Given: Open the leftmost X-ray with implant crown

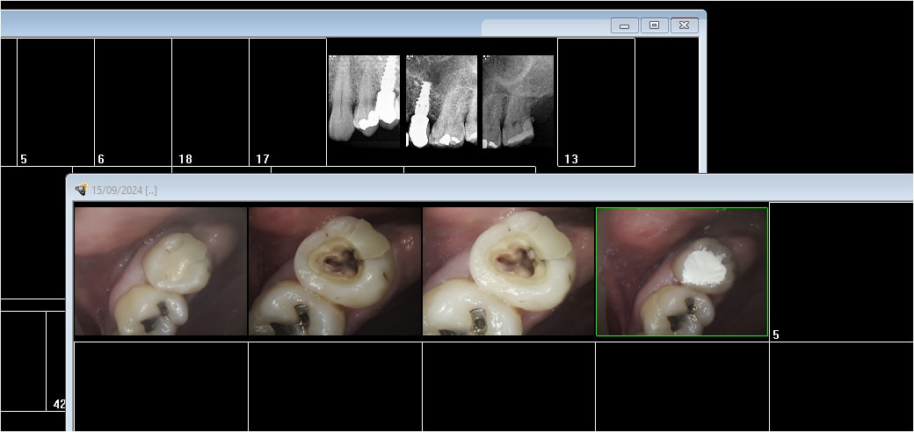Looking at the screenshot, I should 364,101.
